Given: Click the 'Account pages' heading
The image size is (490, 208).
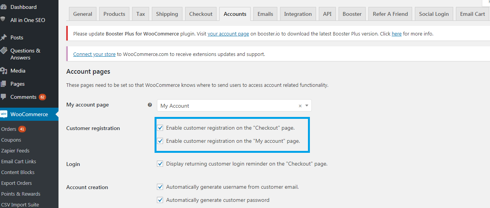Looking at the screenshot, I should (88, 71).
